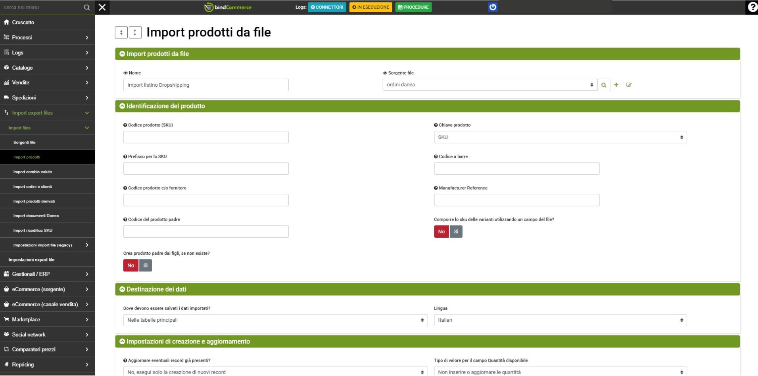Expand the Marketplace sidebar menu

point(47,319)
